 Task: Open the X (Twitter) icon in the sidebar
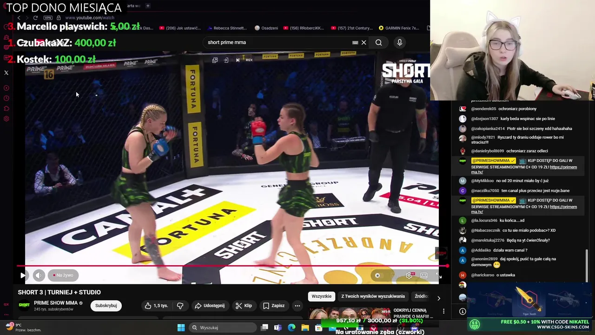coord(6,73)
